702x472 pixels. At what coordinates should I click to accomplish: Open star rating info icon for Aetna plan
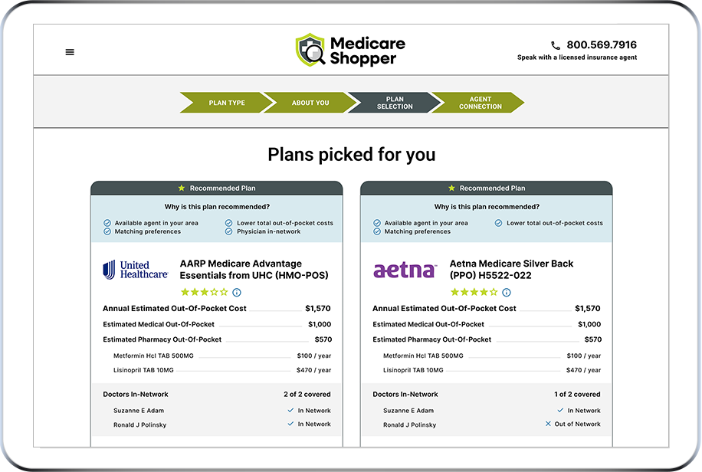click(507, 293)
